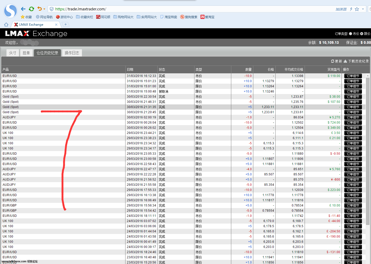Image resolution: width=371 pixels, height=264 pixels.
Task: Open 网址导航 bookmark
Action: [x=44, y=17]
